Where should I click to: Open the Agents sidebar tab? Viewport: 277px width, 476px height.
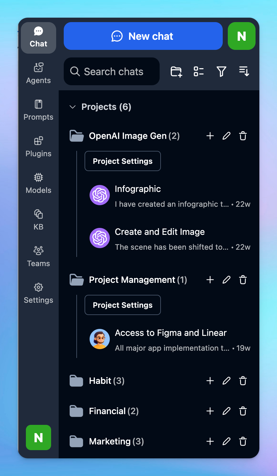(38, 74)
